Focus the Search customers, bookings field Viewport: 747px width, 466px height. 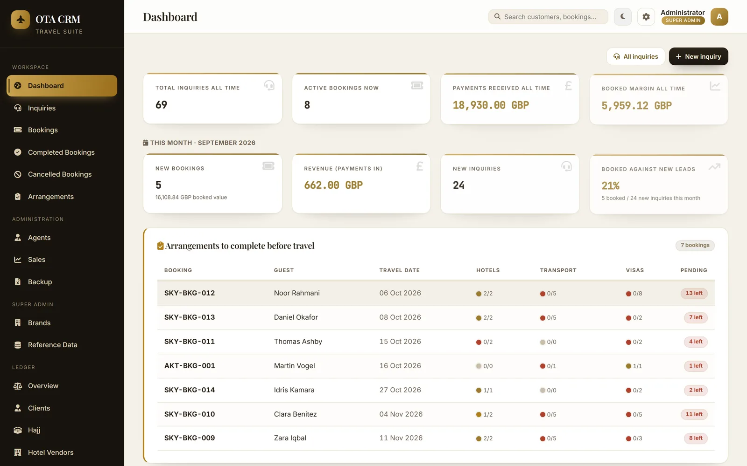[548, 17]
